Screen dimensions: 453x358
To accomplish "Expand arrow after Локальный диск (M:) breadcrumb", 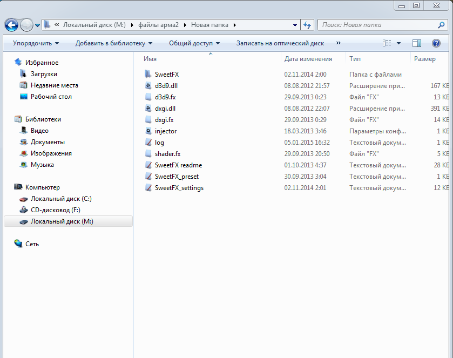I will (x=132, y=25).
